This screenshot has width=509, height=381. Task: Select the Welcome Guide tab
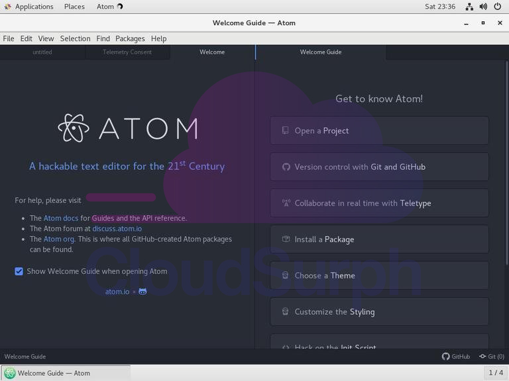click(321, 52)
